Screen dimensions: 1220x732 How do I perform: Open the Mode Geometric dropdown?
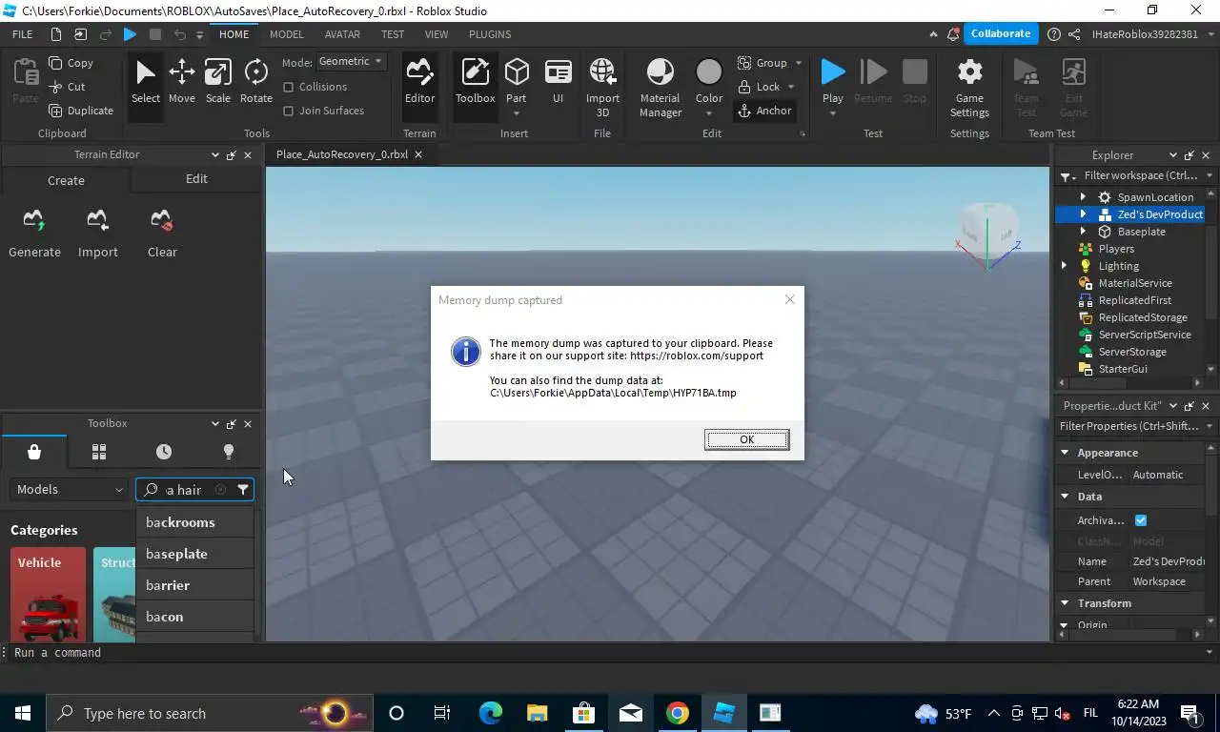(351, 61)
